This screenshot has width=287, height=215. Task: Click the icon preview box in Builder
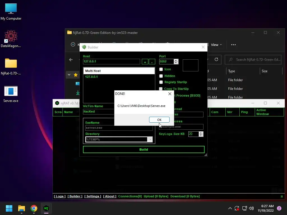tap(190, 65)
